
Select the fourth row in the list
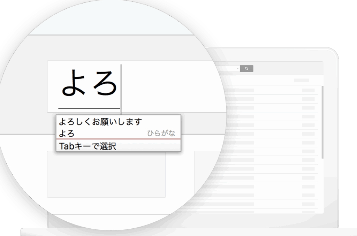click(x=272, y=116)
